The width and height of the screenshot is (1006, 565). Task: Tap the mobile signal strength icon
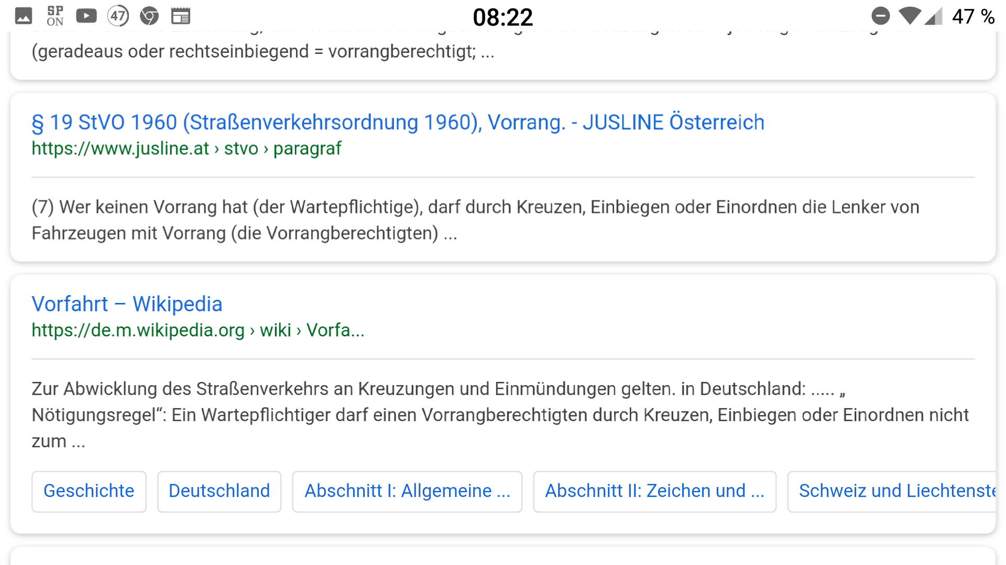point(933,16)
